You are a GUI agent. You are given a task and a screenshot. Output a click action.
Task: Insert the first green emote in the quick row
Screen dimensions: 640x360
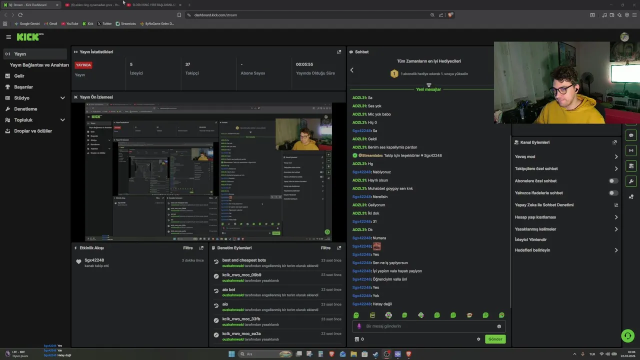[x=356, y=315]
